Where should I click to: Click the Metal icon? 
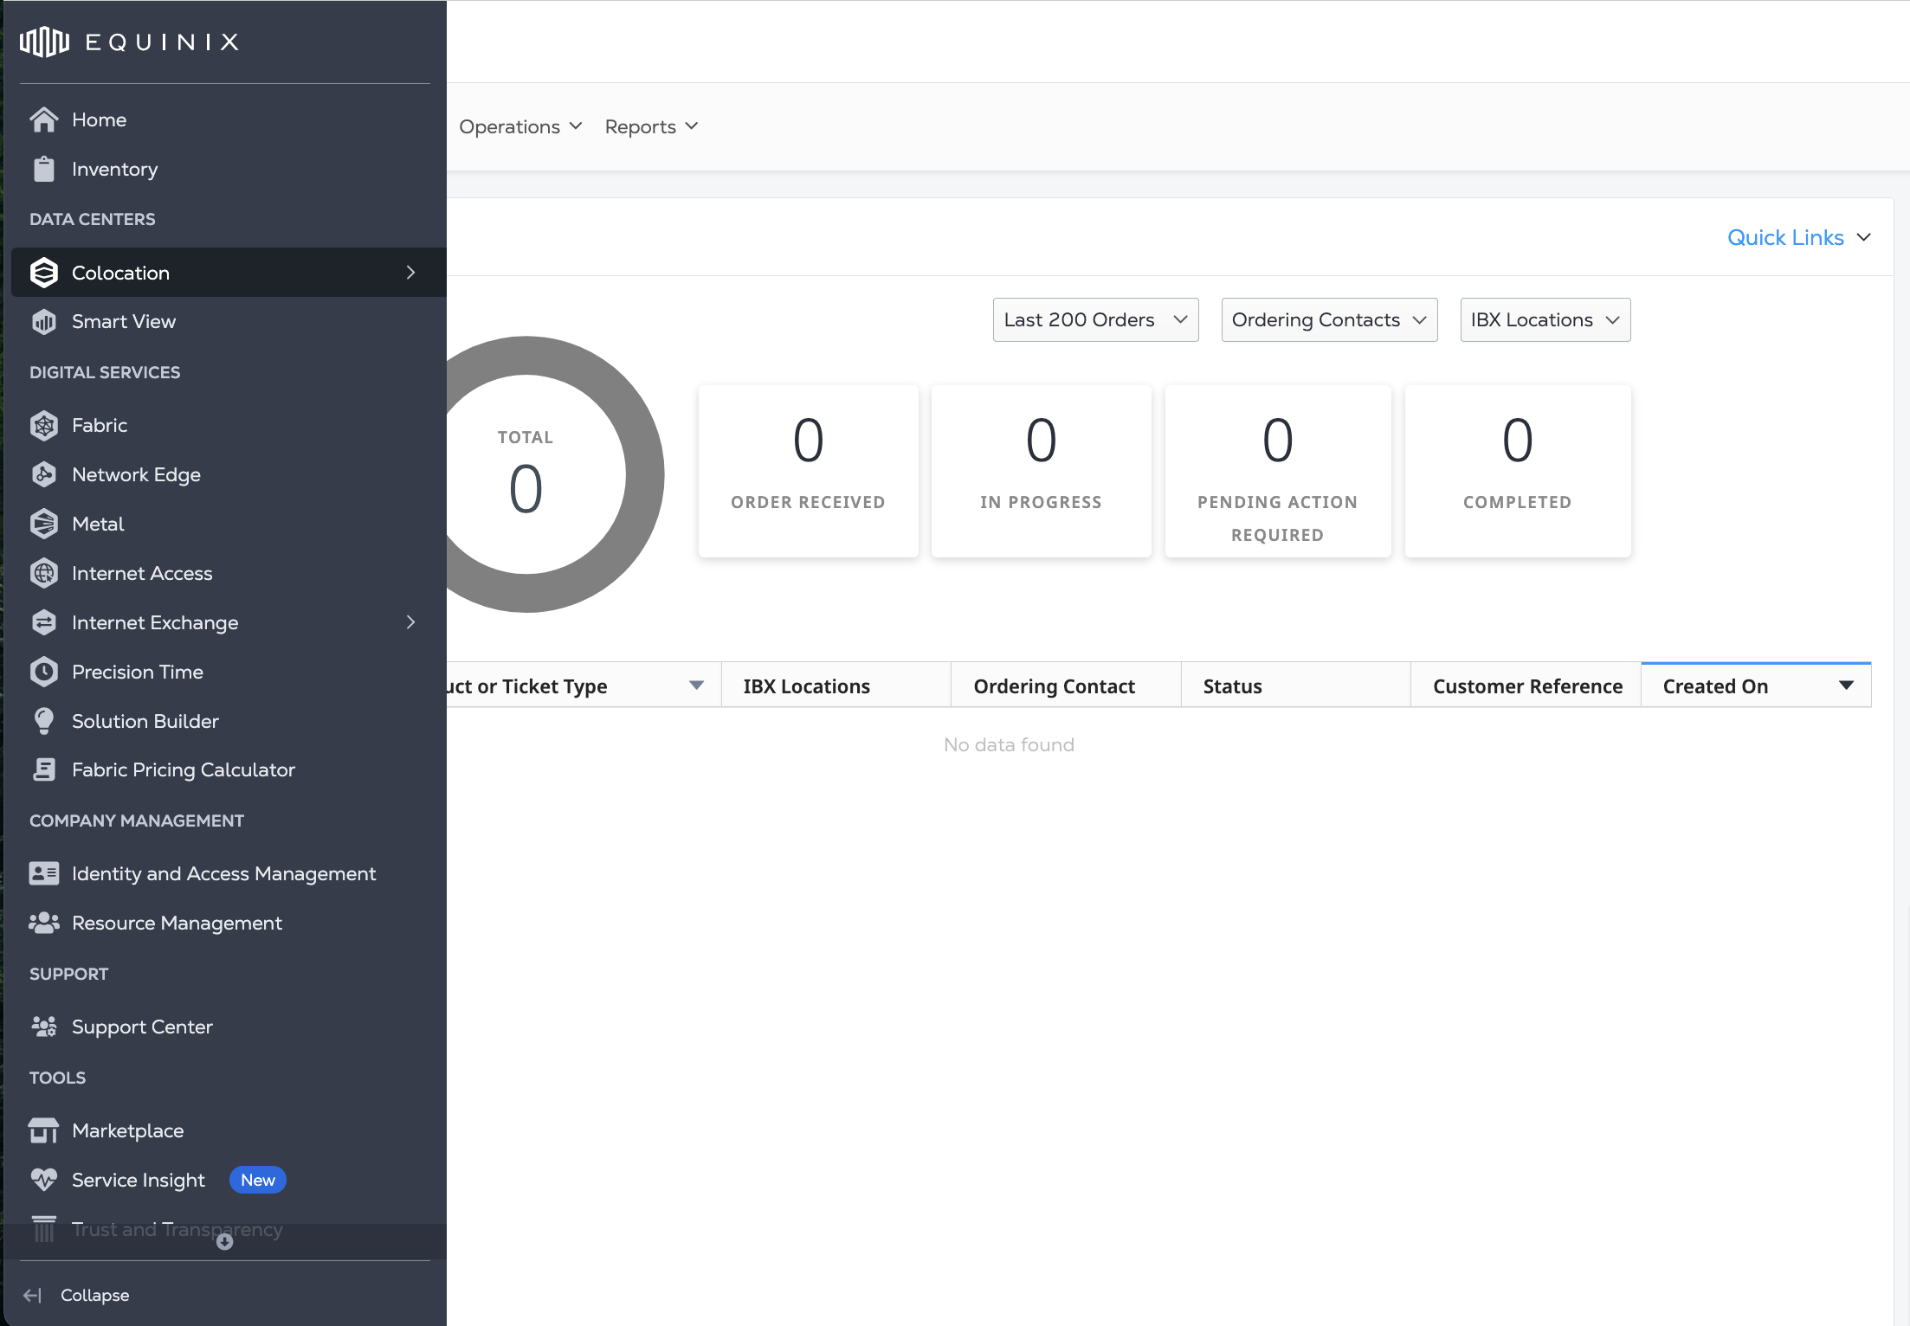[x=44, y=524]
